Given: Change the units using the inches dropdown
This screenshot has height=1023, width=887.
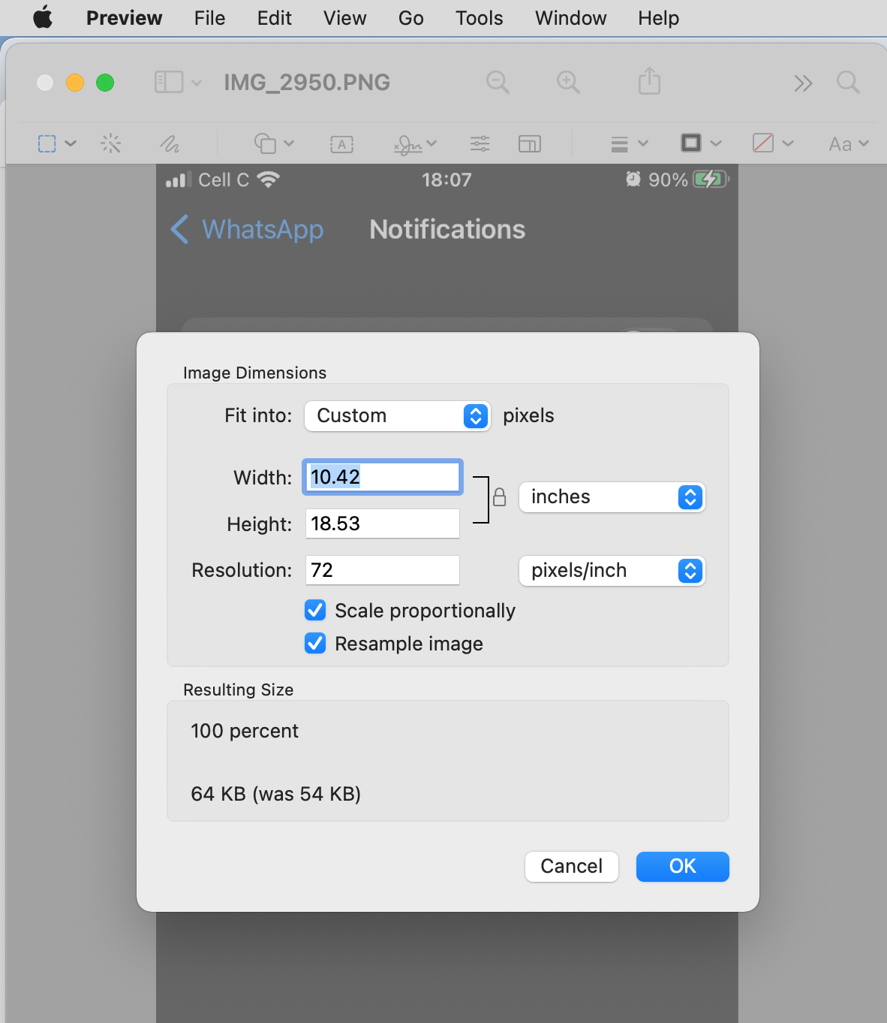Looking at the screenshot, I should click(612, 496).
